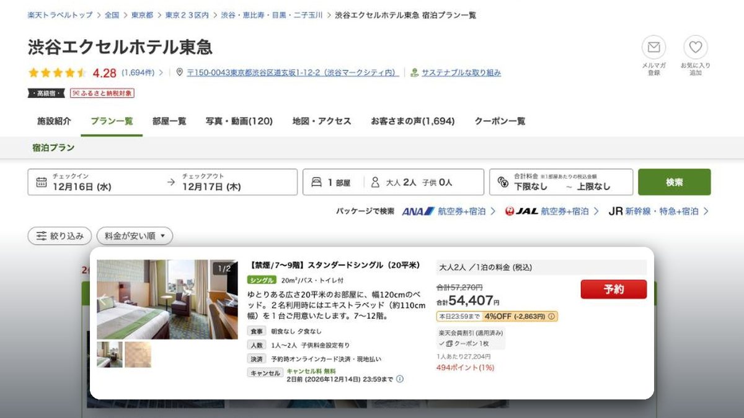Click the JR logo in package search
The width and height of the screenshot is (744, 418).
pos(616,211)
